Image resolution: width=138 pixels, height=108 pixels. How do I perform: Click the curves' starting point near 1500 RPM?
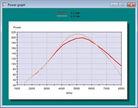[25, 83]
